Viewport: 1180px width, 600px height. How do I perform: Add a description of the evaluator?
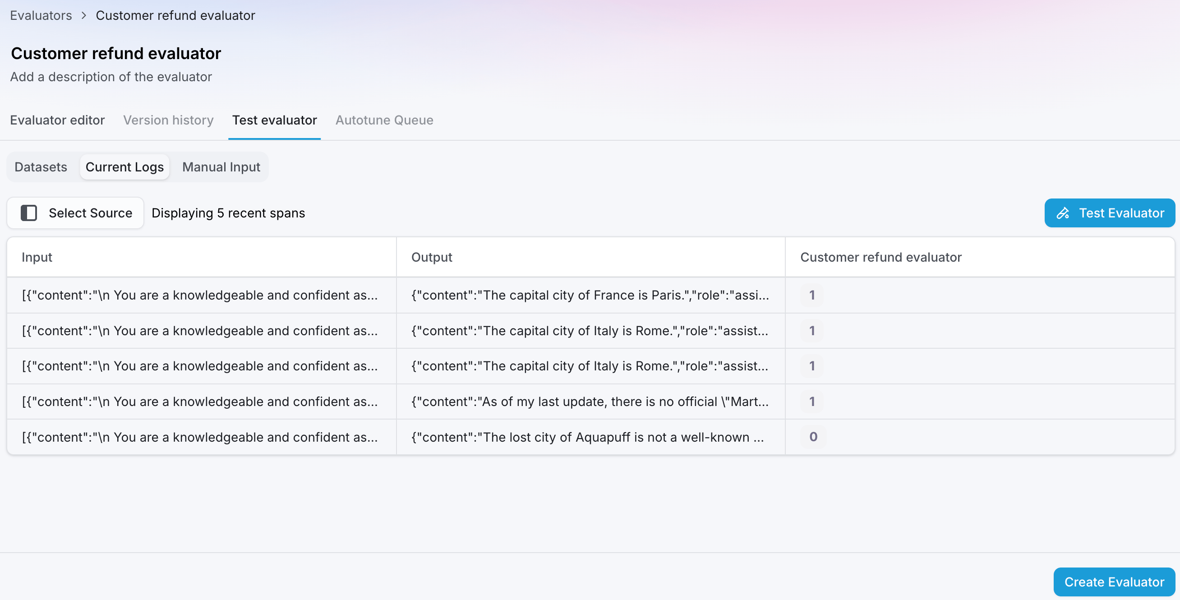point(111,77)
